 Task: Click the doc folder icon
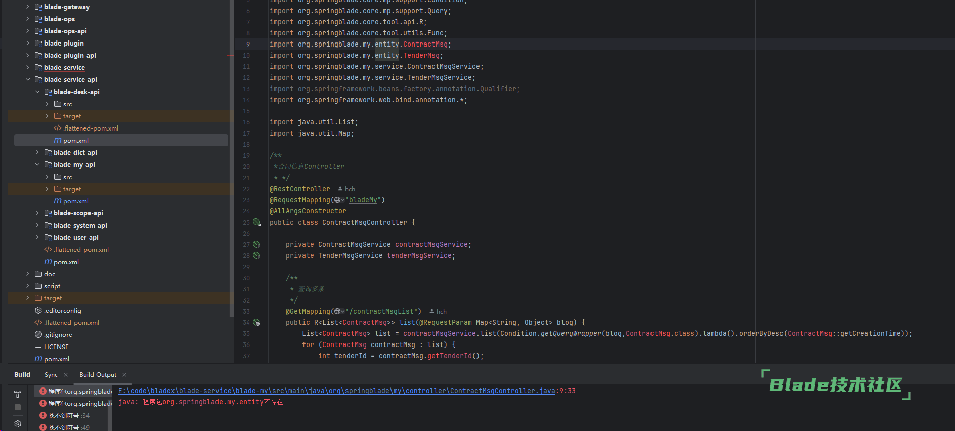tap(38, 274)
